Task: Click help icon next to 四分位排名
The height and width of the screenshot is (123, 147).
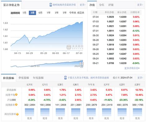Action: 17,114
